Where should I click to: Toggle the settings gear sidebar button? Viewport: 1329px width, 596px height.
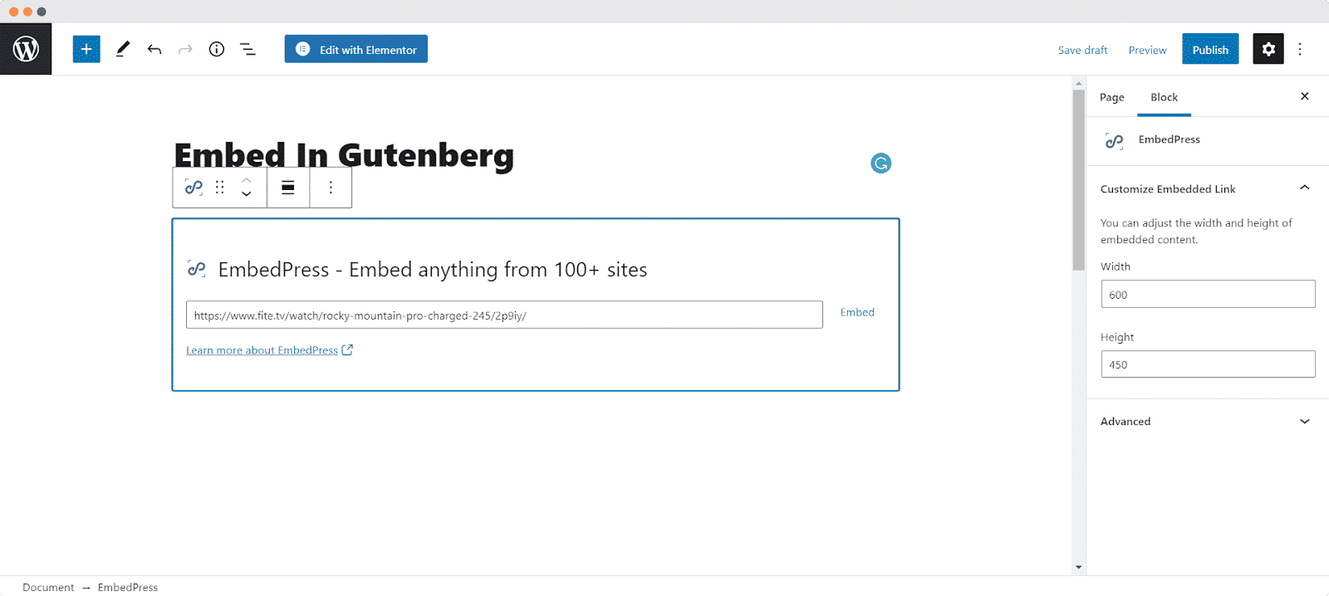click(x=1268, y=49)
